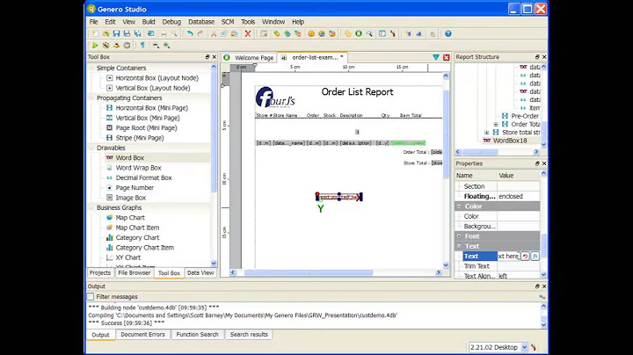Open the 2.21.02 Desktop version dropdown
Screen dimensions: 633x355
pos(524,347)
